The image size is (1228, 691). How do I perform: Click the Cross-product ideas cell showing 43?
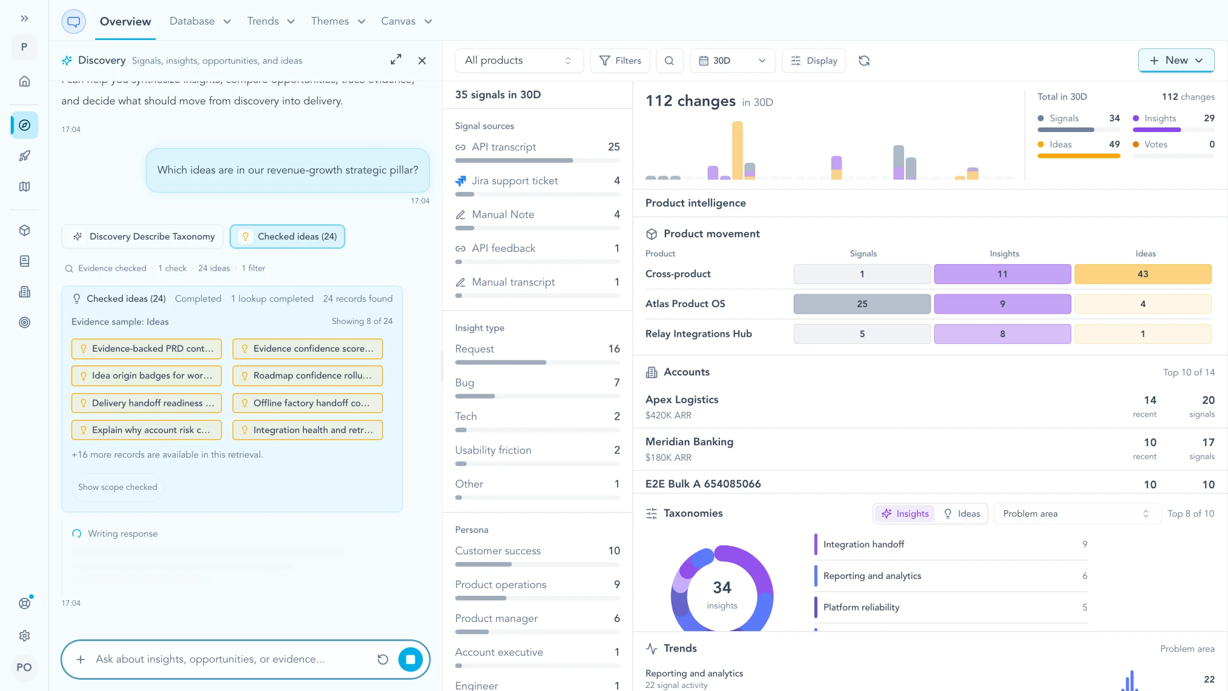pos(1143,274)
